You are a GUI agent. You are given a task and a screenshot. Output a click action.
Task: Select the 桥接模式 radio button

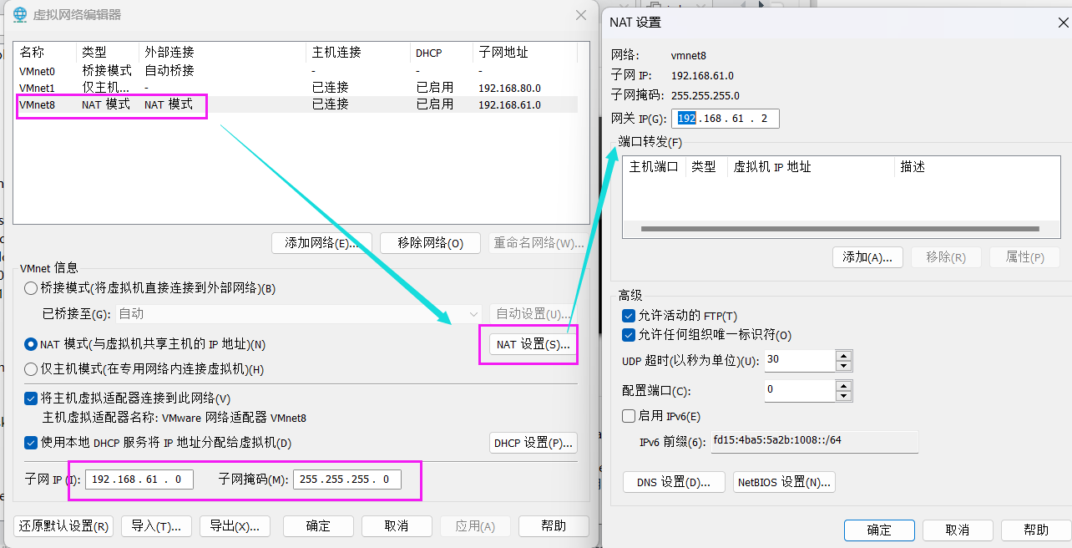click(x=31, y=288)
